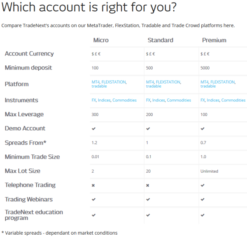
Task: Open the MT4 link in Micro column
Action: pos(96,82)
